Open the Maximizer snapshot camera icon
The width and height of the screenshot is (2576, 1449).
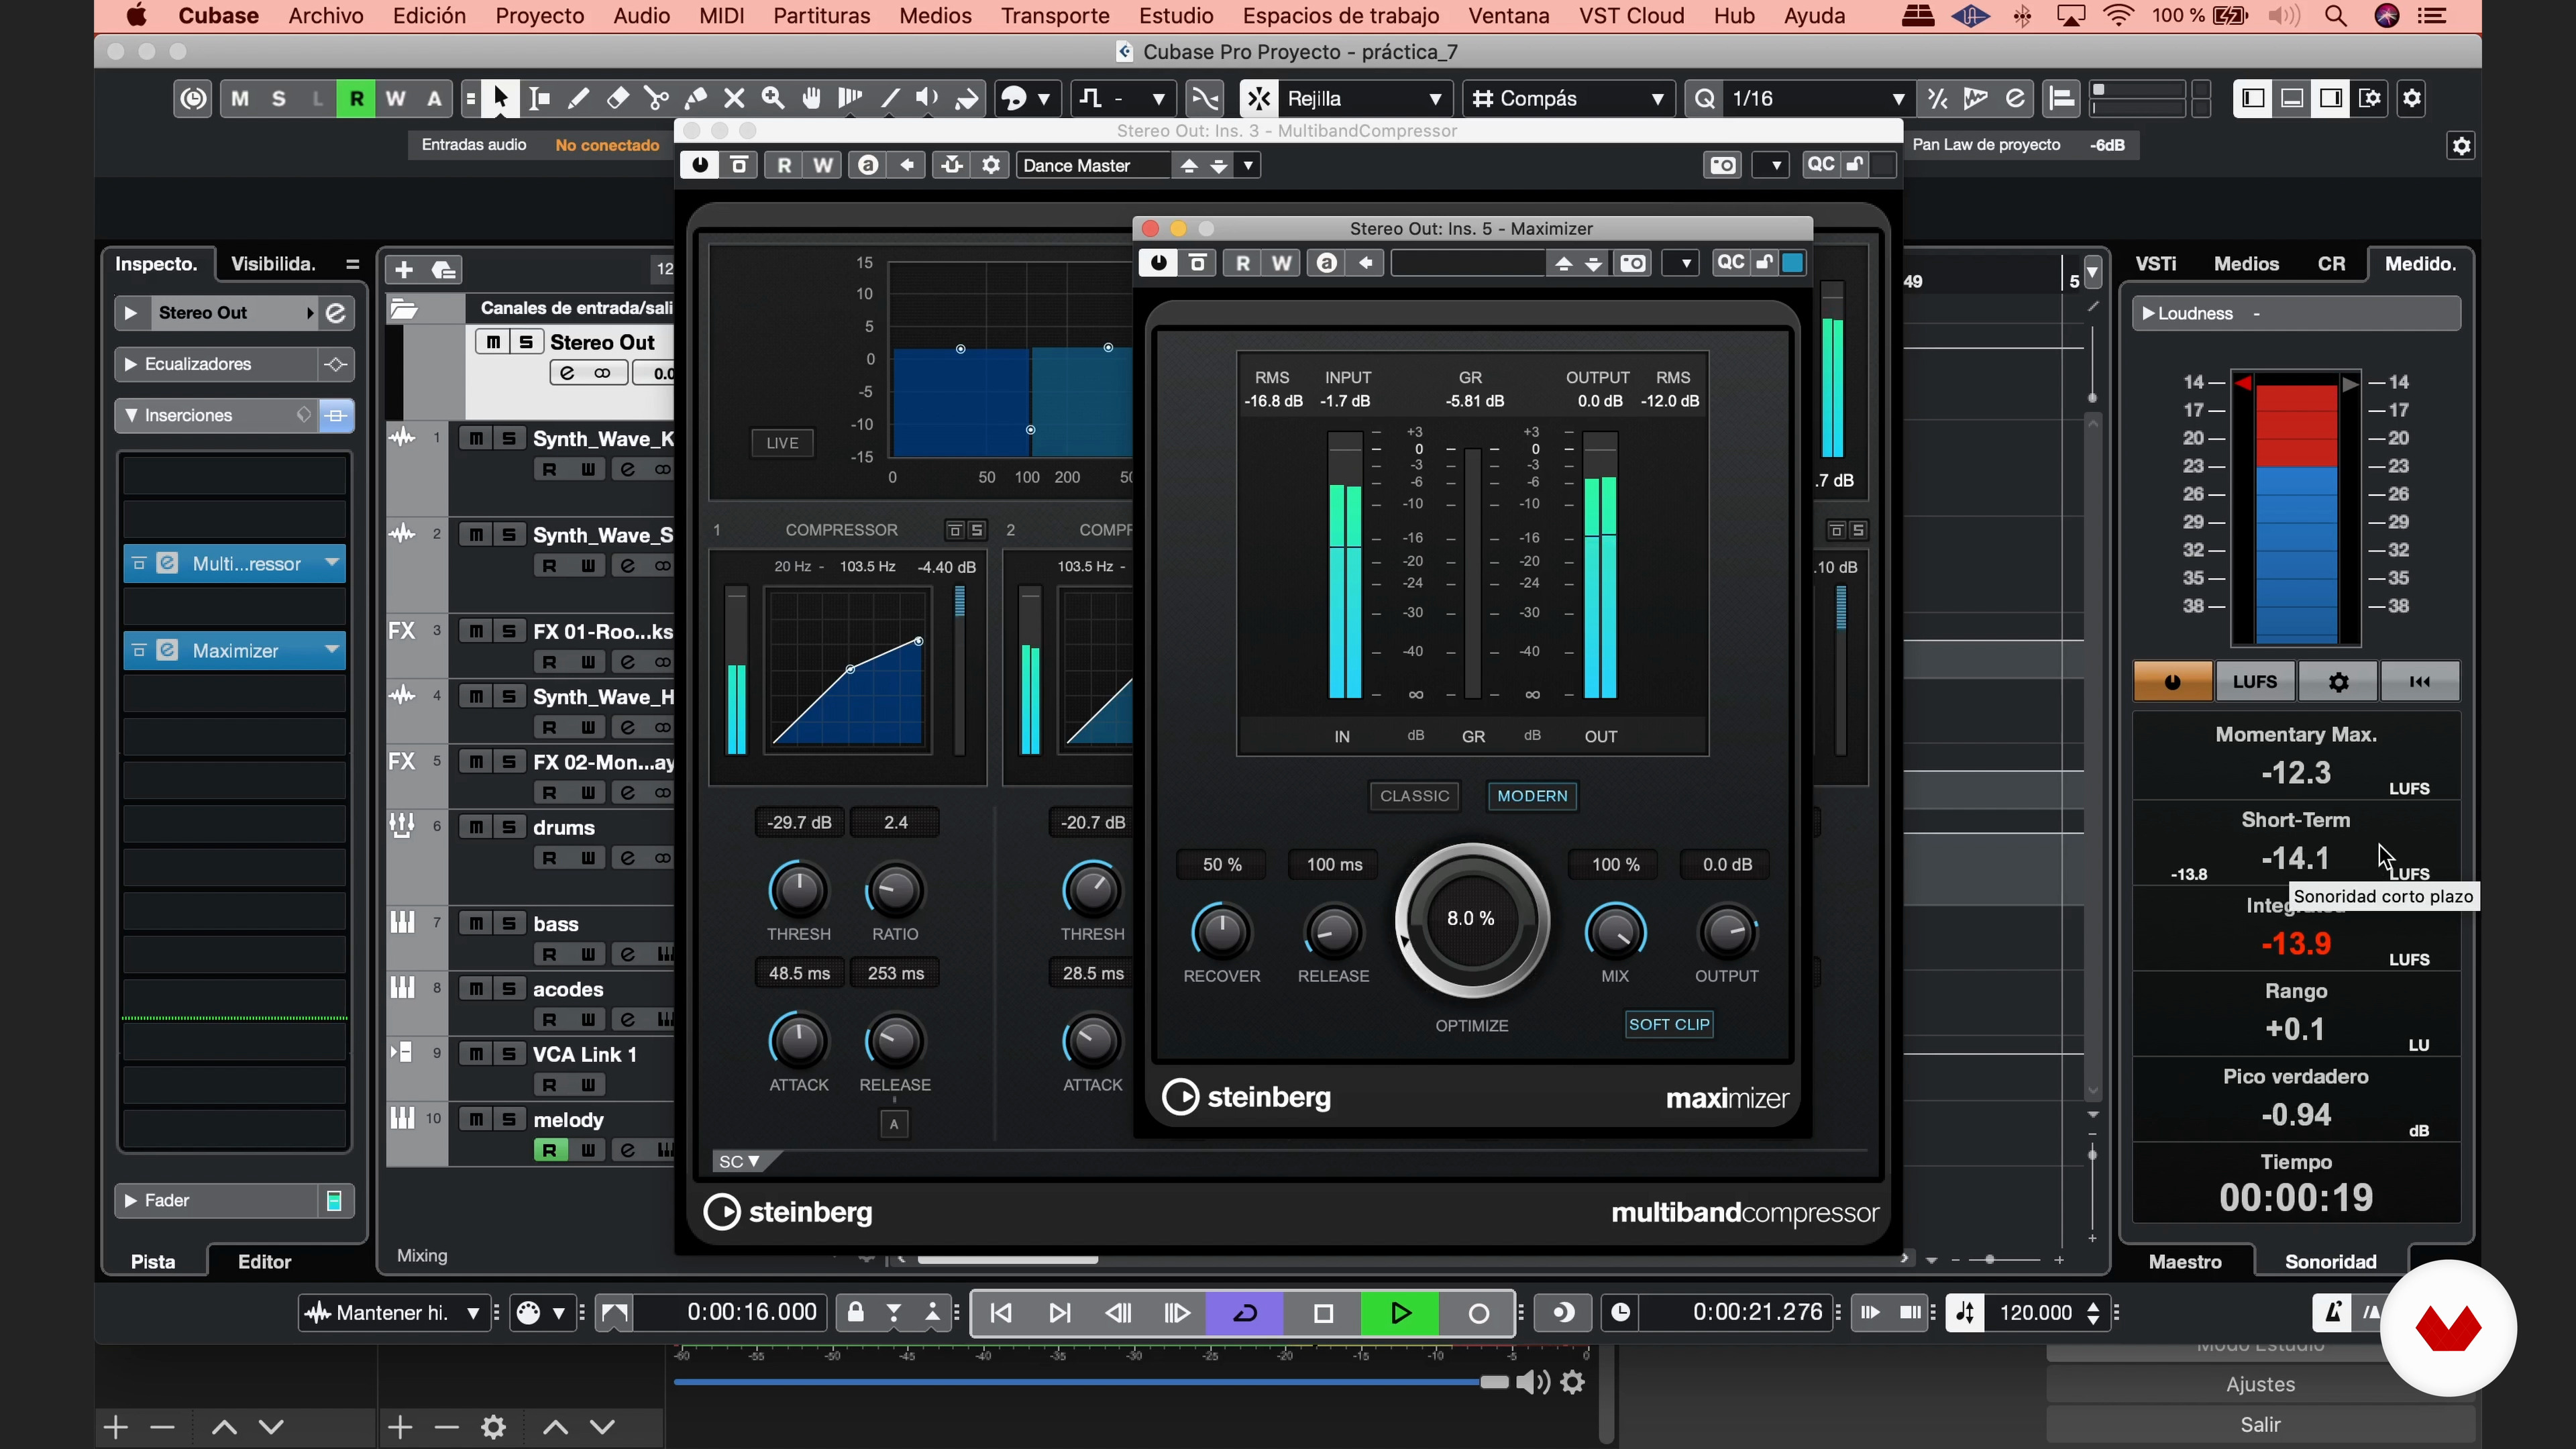(x=1633, y=263)
